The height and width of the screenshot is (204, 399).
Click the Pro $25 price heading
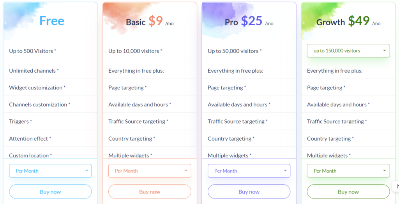tap(249, 21)
